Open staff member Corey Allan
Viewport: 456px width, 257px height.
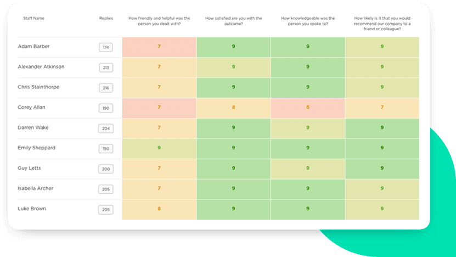click(32, 108)
